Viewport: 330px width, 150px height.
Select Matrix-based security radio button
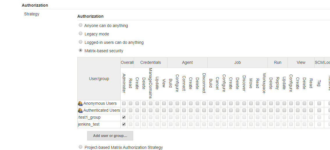(x=81, y=50)
